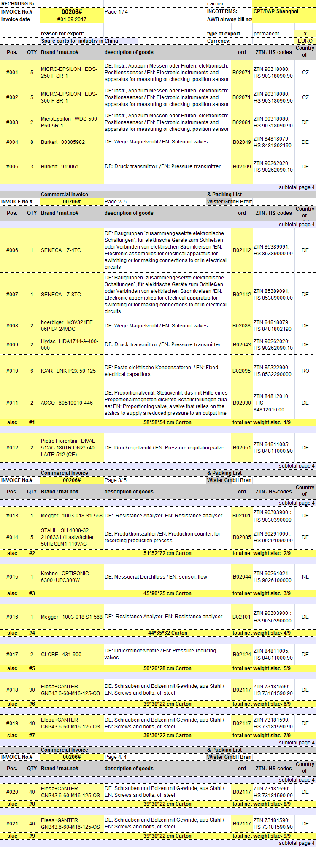
Task: Select 'total net weight slac- 1/9'
Action: tap(262, 422)
